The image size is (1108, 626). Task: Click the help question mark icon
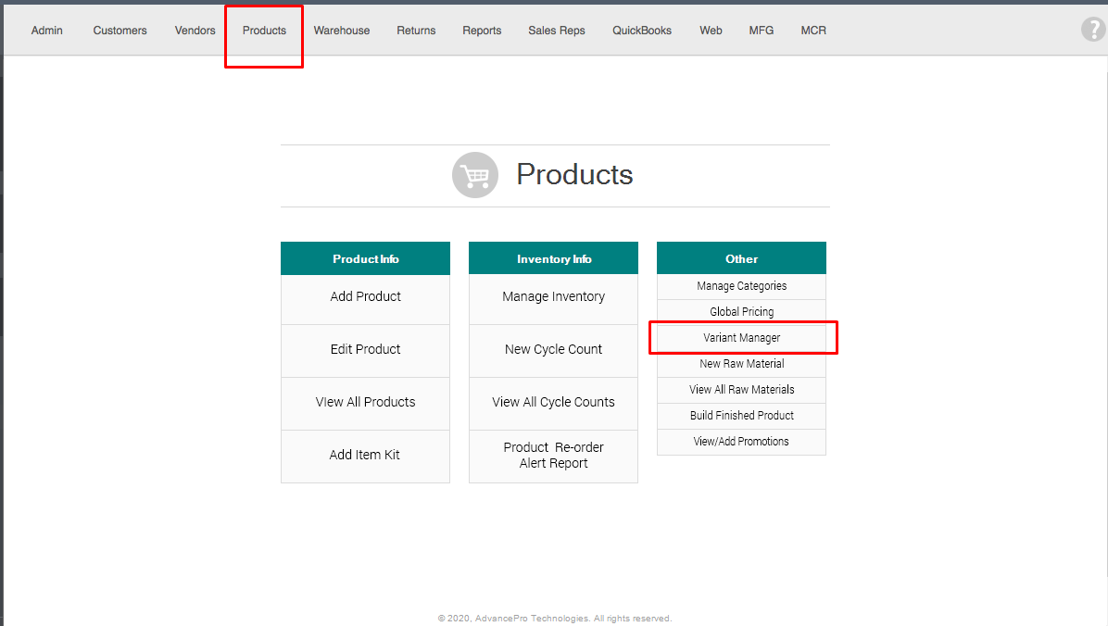1093,30
